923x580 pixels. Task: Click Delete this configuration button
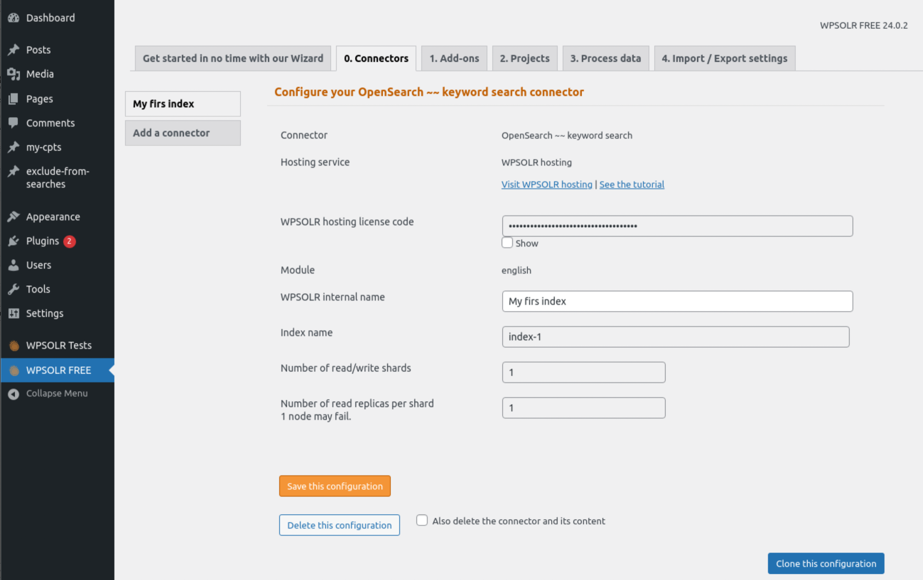coord(340,525)
